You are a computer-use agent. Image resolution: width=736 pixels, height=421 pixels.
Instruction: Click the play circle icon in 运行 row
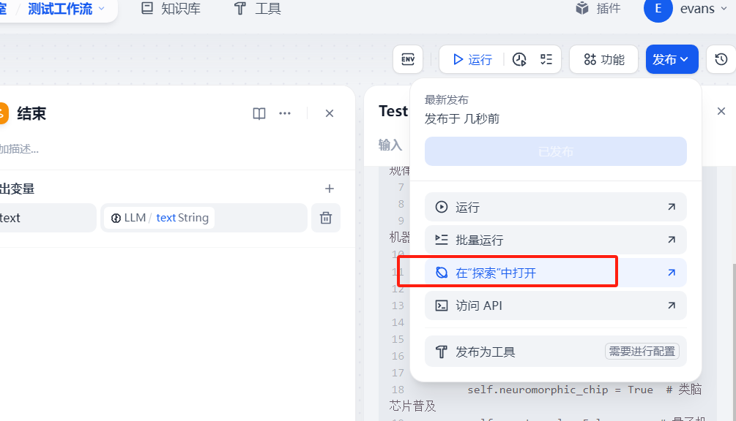[441, 207]
